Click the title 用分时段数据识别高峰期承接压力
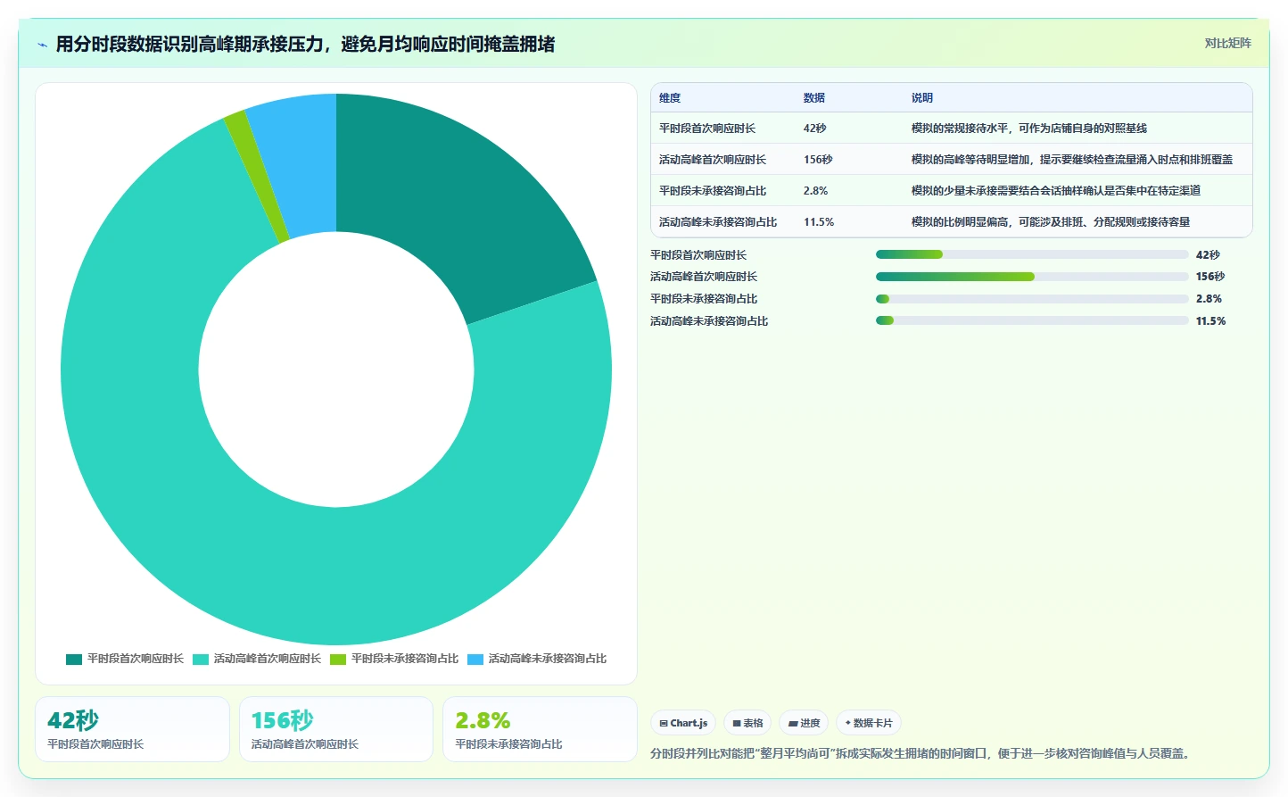Viewport: 1288px width, 797px height. [x=305, y=45]
